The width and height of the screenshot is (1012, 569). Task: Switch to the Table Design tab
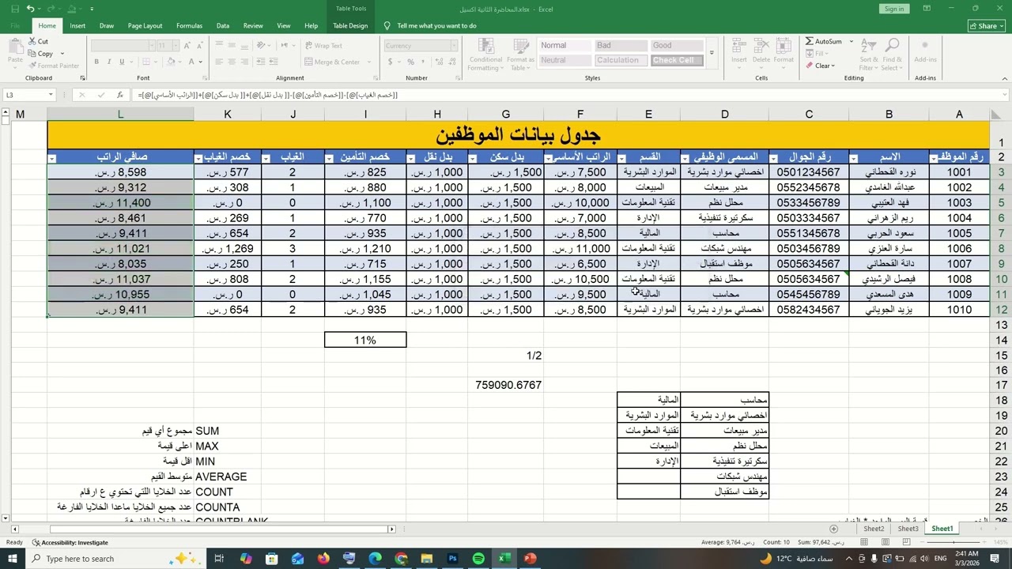(x=350, y=25)
